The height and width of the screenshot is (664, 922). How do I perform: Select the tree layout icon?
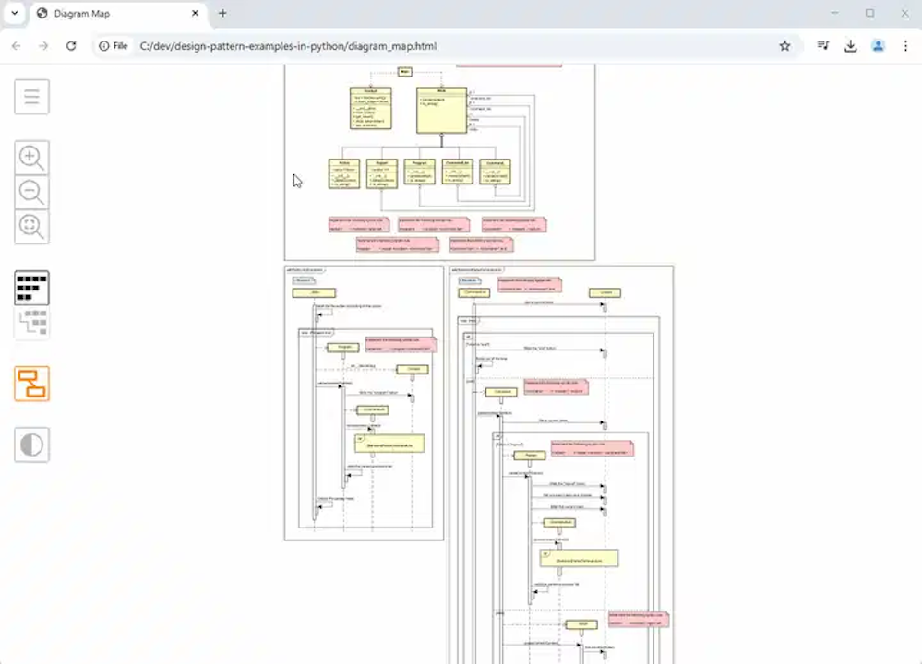point(31,323)
